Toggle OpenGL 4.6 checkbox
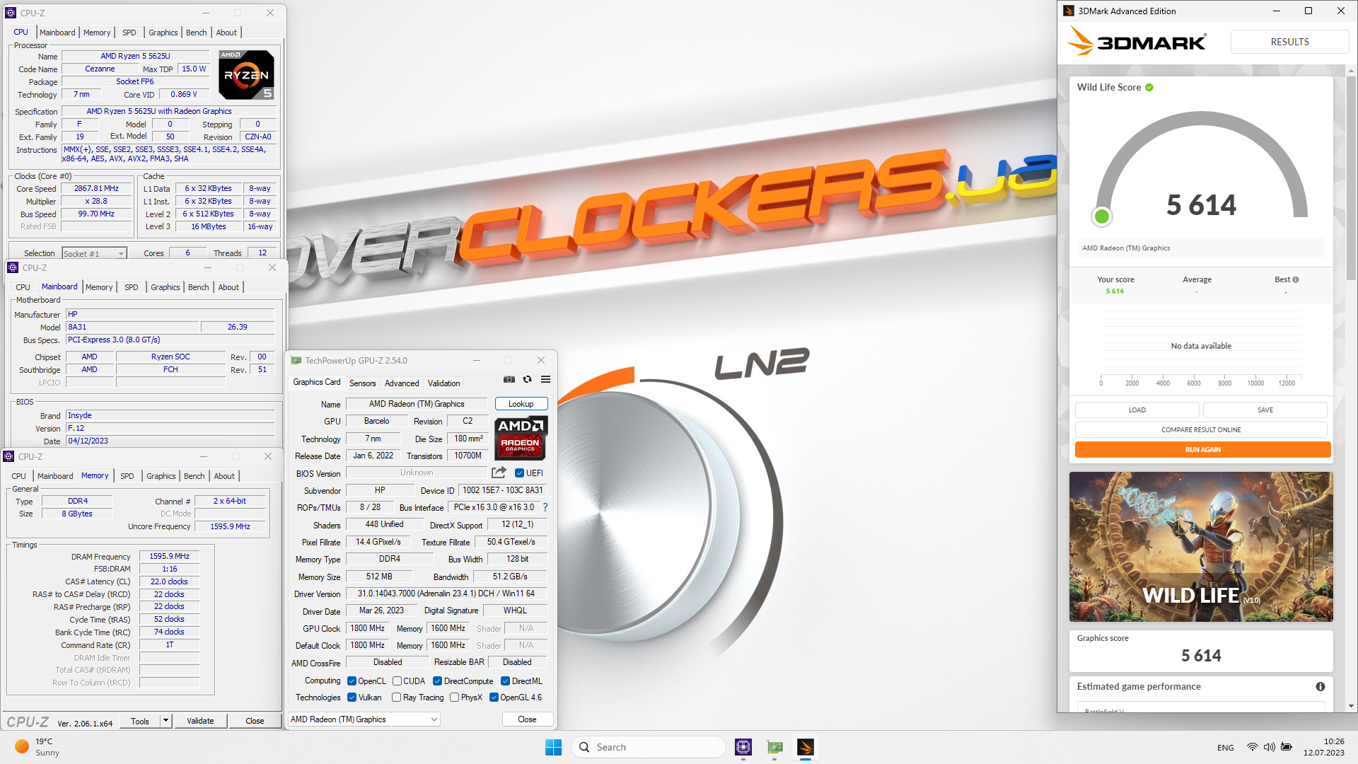This screenshot has height=764, width=1358. tap(494, 698)
